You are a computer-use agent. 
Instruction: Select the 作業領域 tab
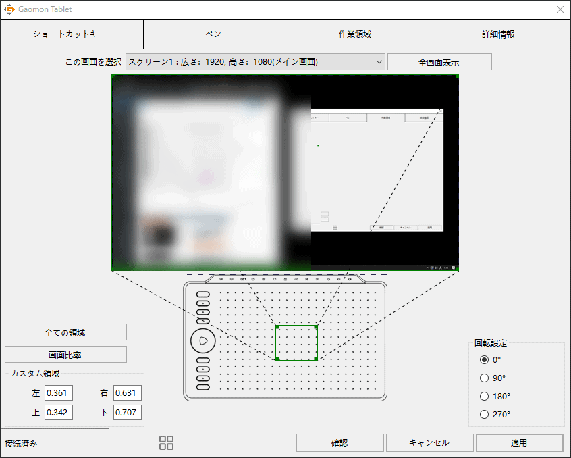[x=356, y=34]
